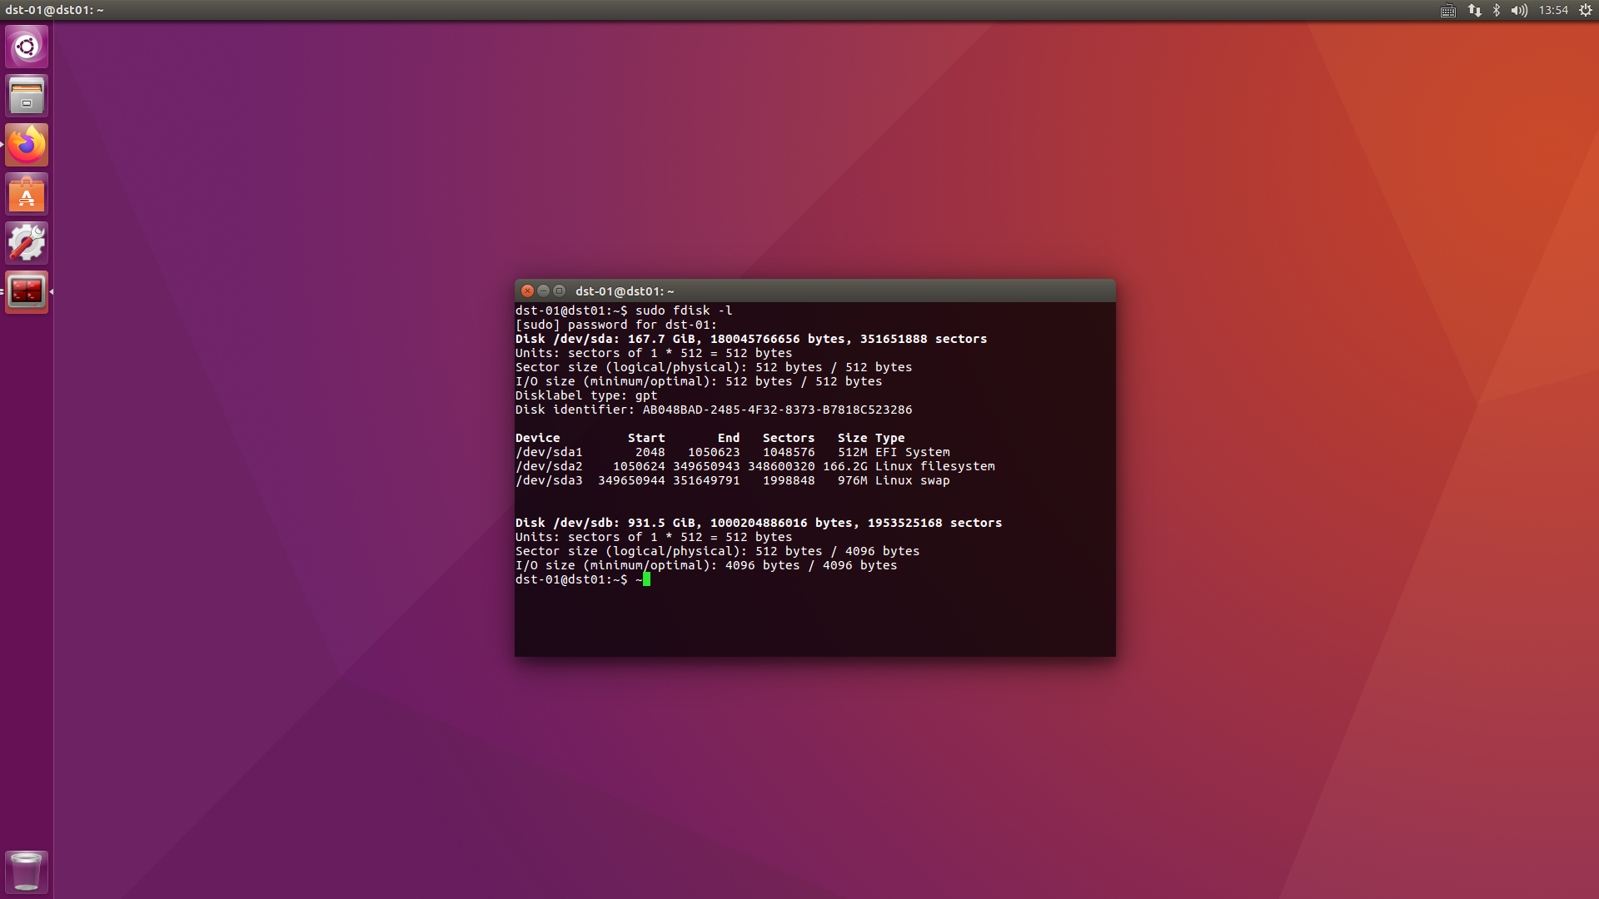Open the Ubuntu Dash search launcher
Screen dimensions: 1599x899
coord(27,47)
